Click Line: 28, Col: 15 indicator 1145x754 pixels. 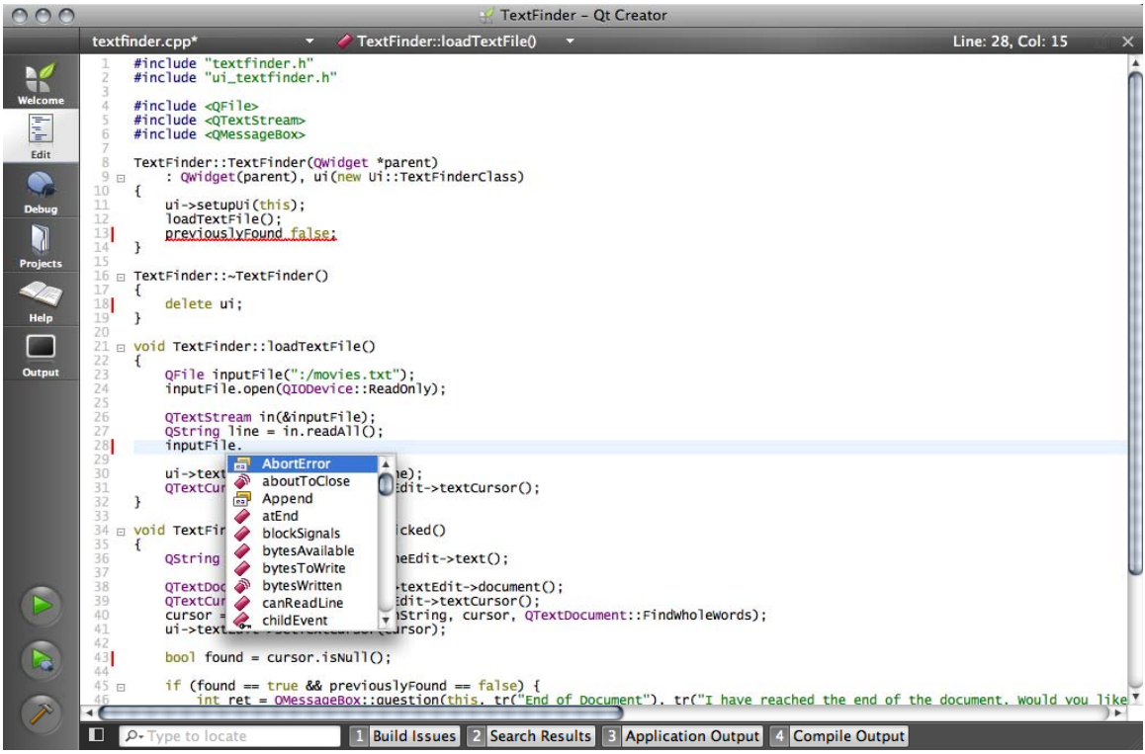[x=1010, y=42]
